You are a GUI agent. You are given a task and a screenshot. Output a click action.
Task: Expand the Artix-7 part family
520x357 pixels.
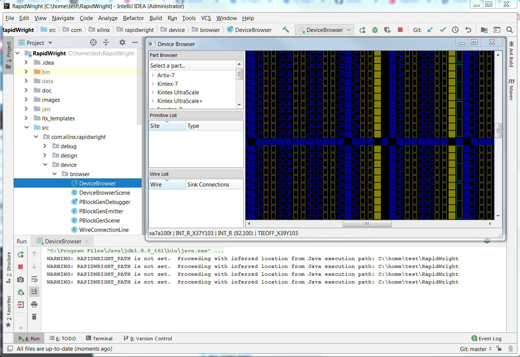153,75
